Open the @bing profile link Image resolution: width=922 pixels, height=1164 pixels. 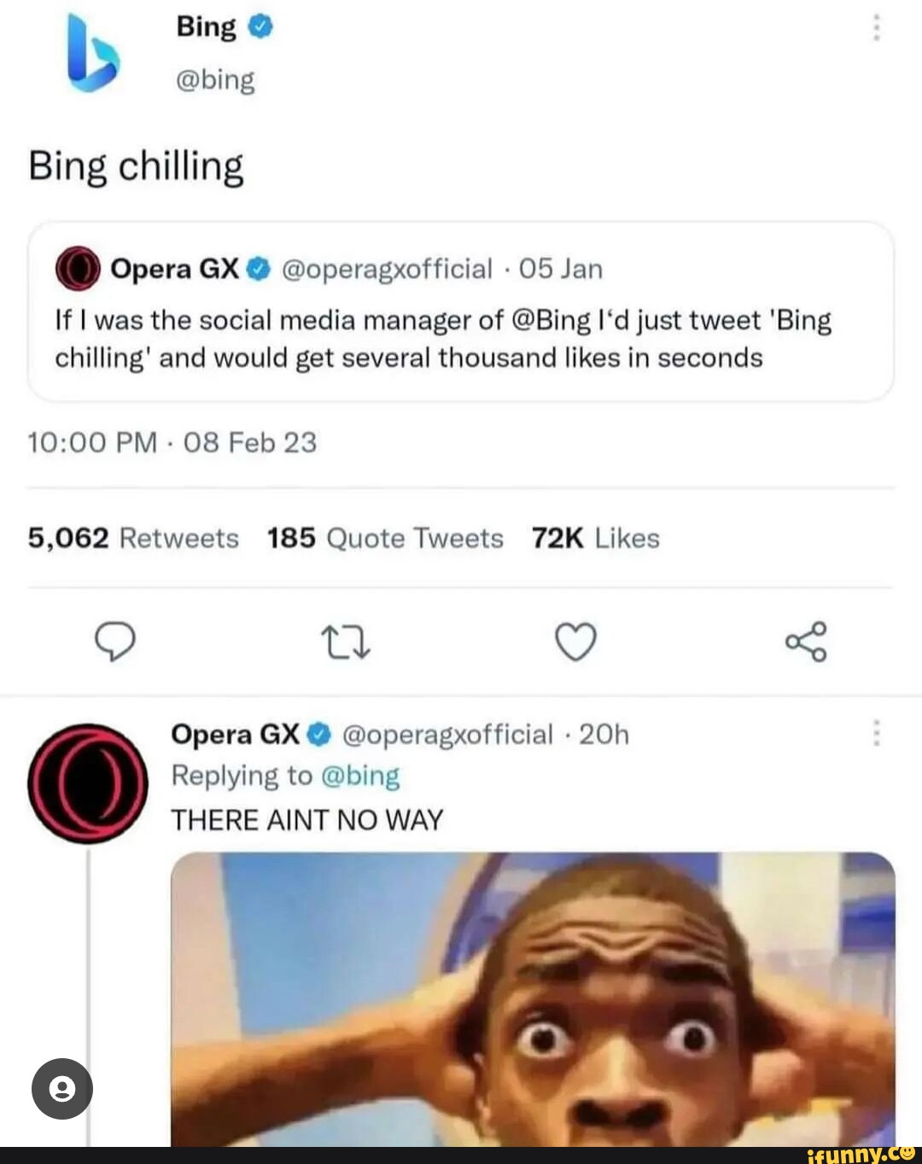(x=213, y=80)
